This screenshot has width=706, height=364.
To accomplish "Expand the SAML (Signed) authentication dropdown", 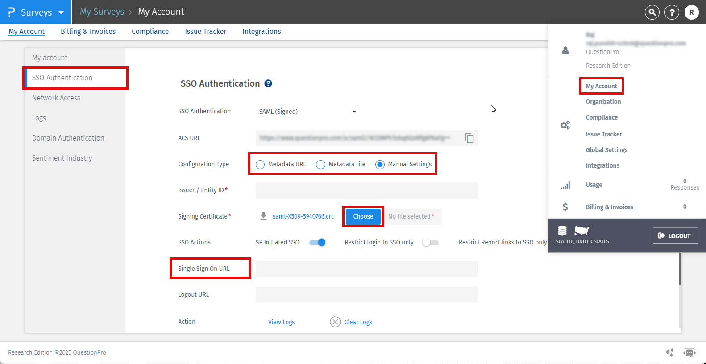I will 308,112.
